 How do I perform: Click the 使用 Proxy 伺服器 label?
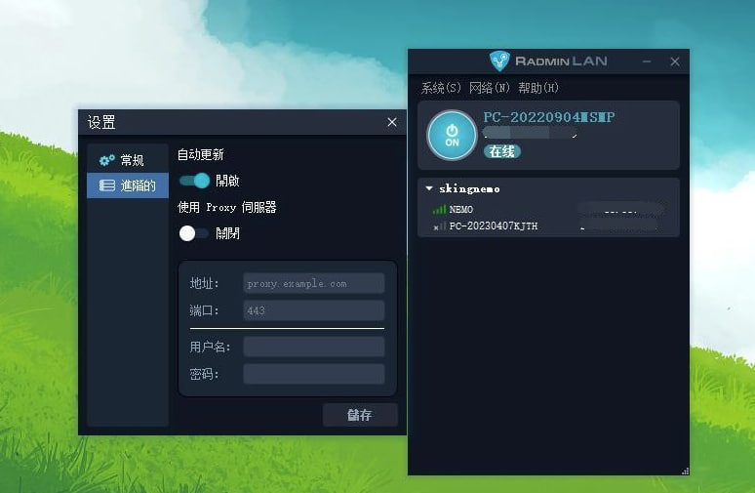[226, 207]
